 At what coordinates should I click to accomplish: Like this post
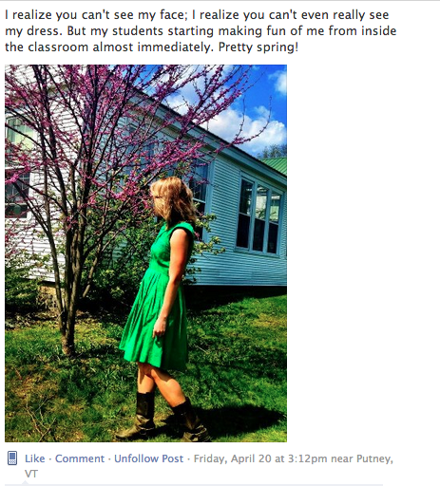point(35,458)
